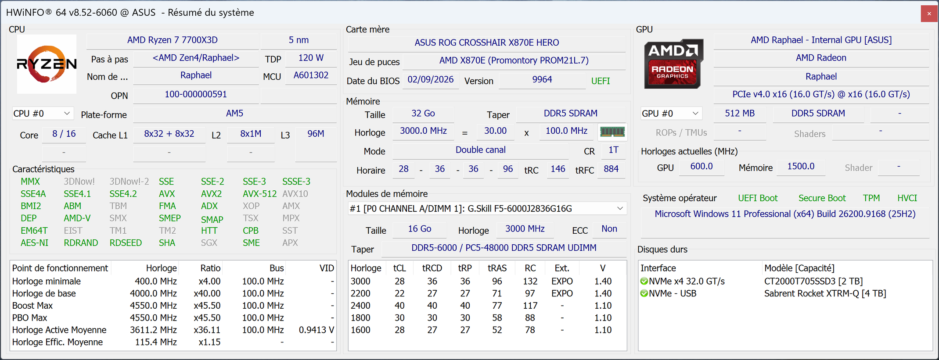Image resolution: width=939 pixels, height=360 pixels.
Task: Click the tCL column header
Action: 399,268
